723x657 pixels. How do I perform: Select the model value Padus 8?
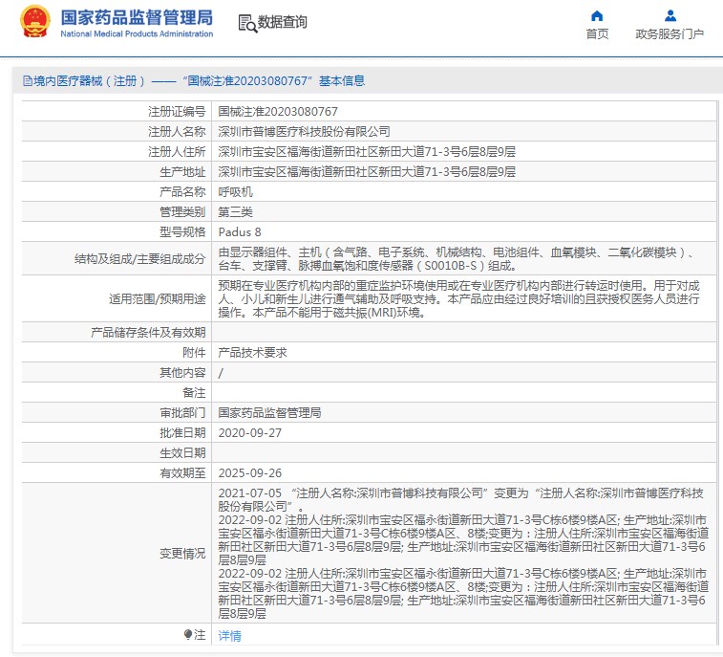pyautogui.click(x=240, y=231)
